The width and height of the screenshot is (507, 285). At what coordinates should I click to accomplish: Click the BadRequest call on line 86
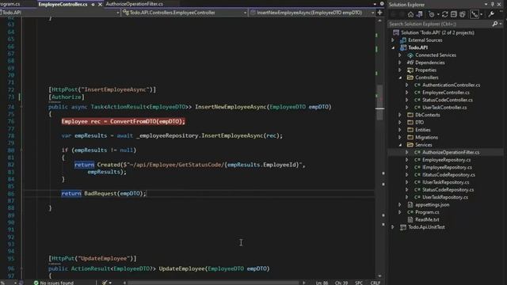coord(100,193)
